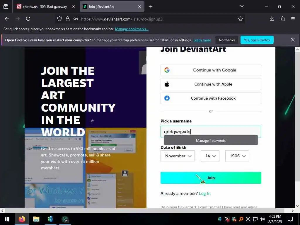Open a new tab with plus icon
This screenshot has height=225, width=300.
[151, 7]
